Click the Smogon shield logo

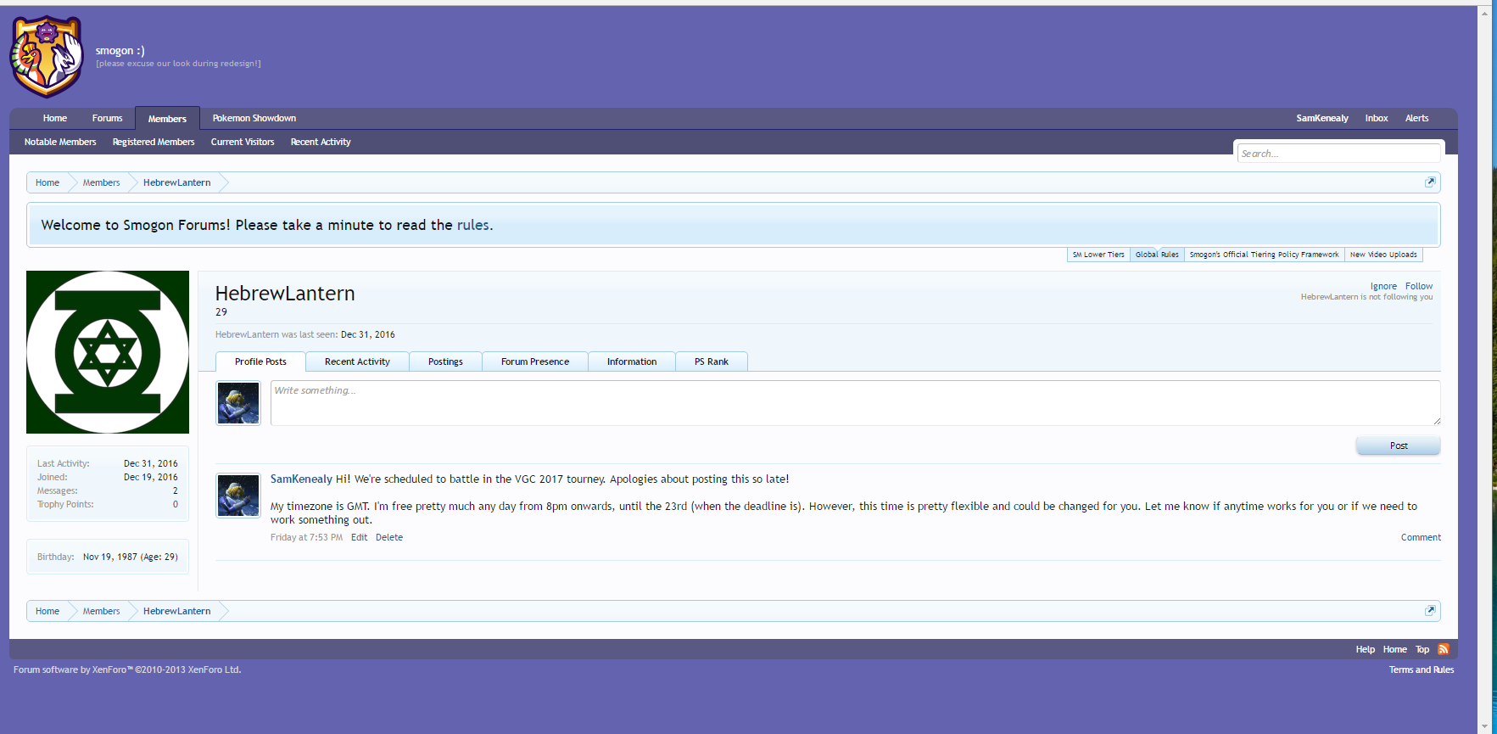[47, 57]
